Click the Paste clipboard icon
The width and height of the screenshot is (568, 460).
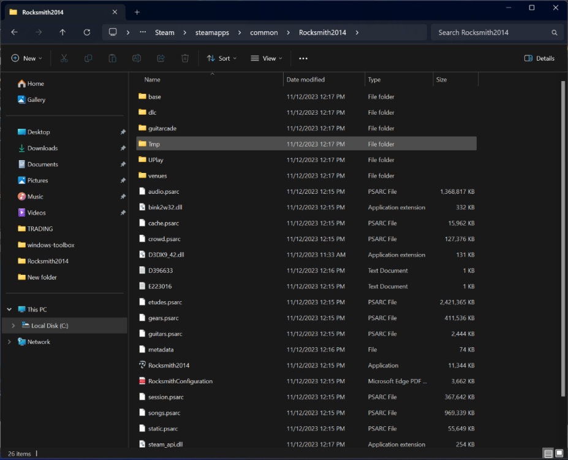[x=112, y=58]
